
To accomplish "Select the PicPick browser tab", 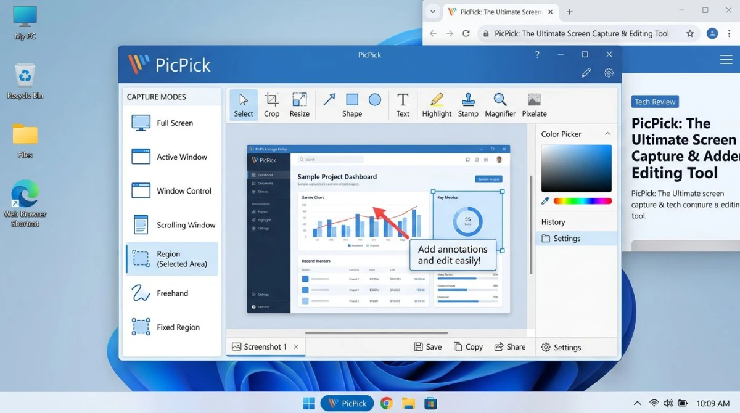I will pos(501,12).
